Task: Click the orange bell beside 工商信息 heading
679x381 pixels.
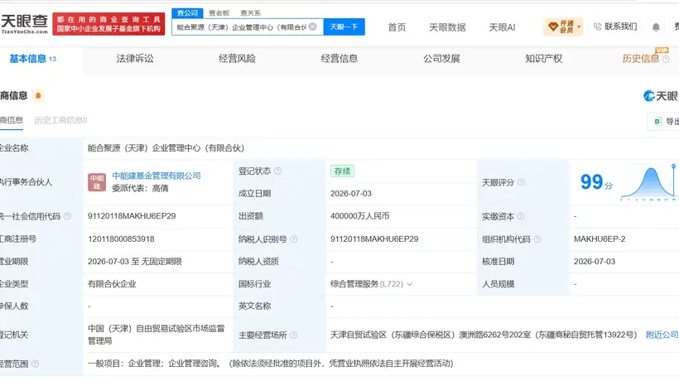Action: [x=38, y=96]
